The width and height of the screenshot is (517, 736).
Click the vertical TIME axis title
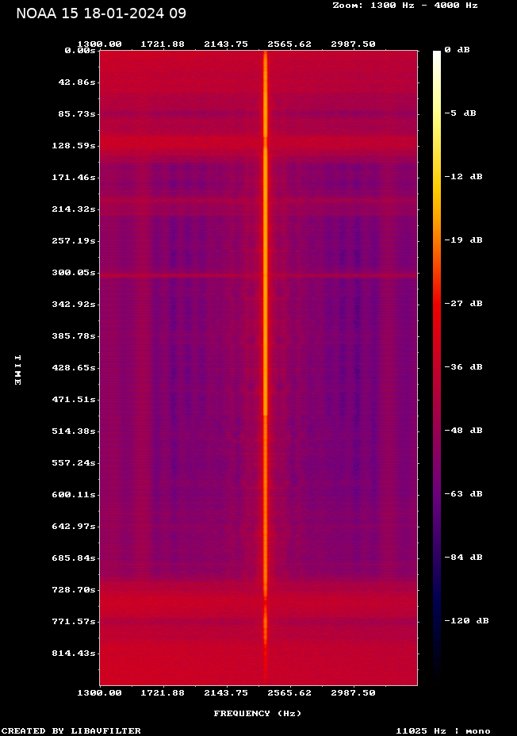point(17,370)
